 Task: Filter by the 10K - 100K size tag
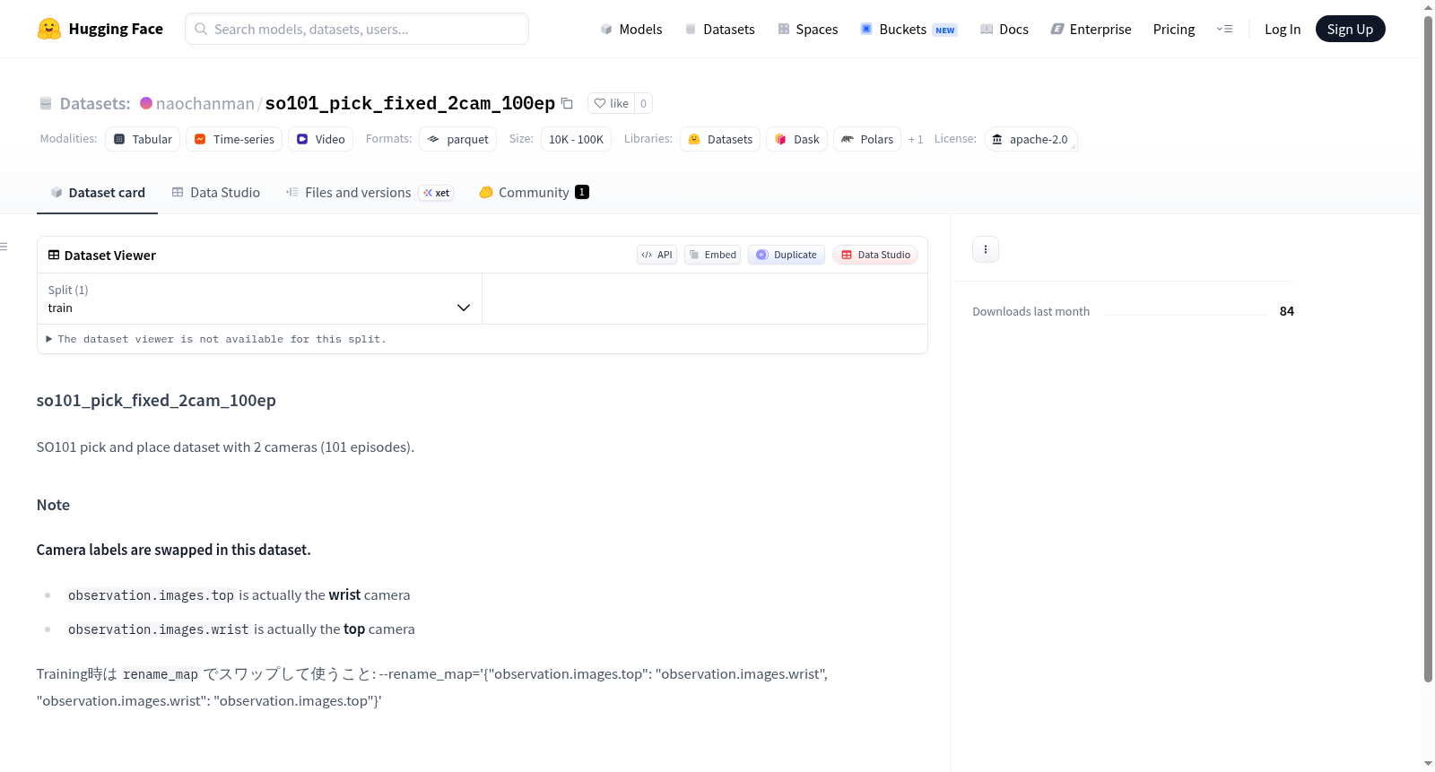(576, 139)
